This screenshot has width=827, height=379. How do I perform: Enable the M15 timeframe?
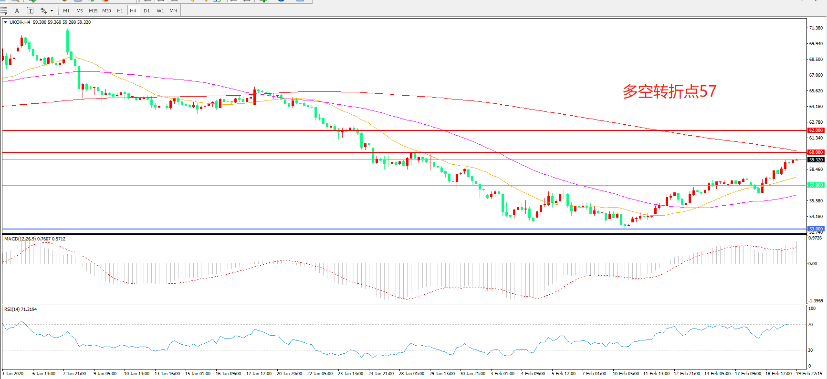[93, 10]
